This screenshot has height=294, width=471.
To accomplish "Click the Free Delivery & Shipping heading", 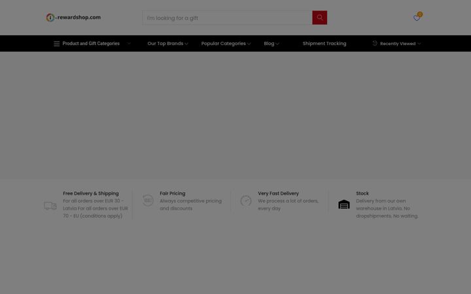I will pyautogui.click(x=91, y=193).
